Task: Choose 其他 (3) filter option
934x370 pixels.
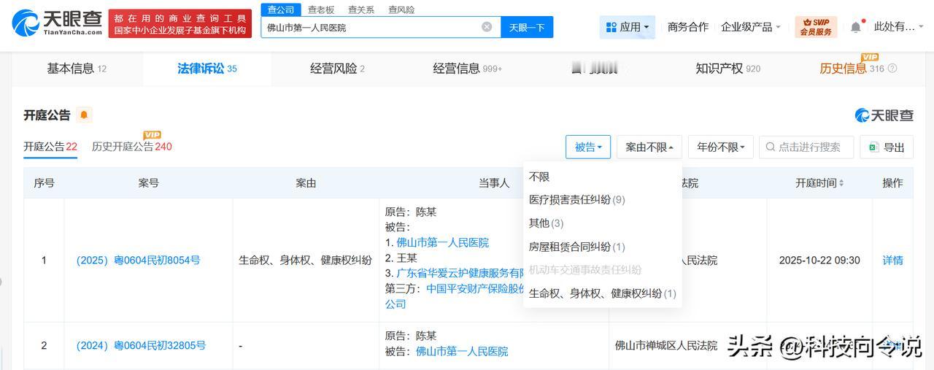Action: click(x=547, y=223)
